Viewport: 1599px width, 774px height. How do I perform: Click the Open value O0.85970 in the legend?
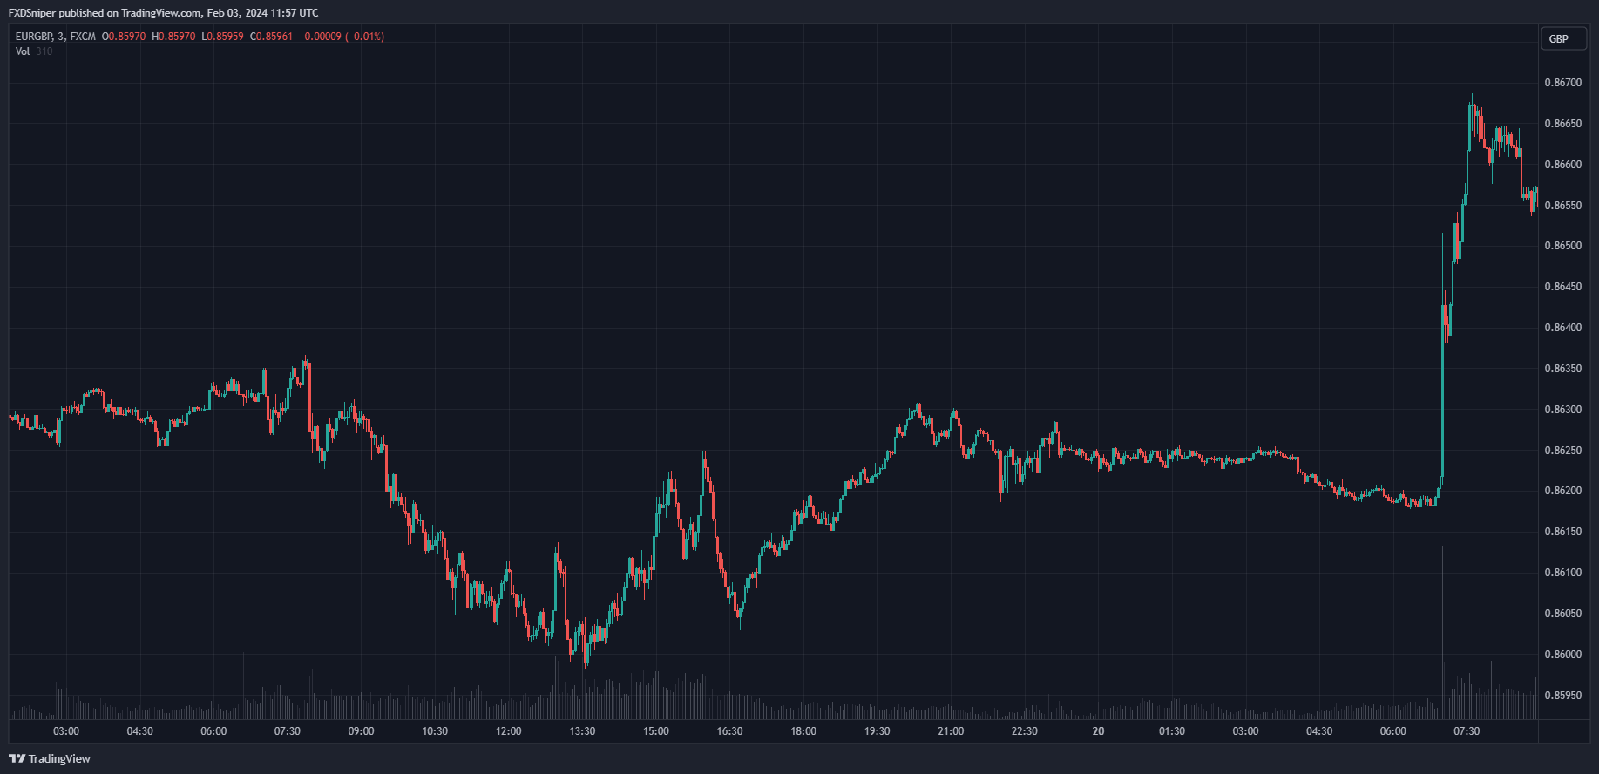coord(124,37)
